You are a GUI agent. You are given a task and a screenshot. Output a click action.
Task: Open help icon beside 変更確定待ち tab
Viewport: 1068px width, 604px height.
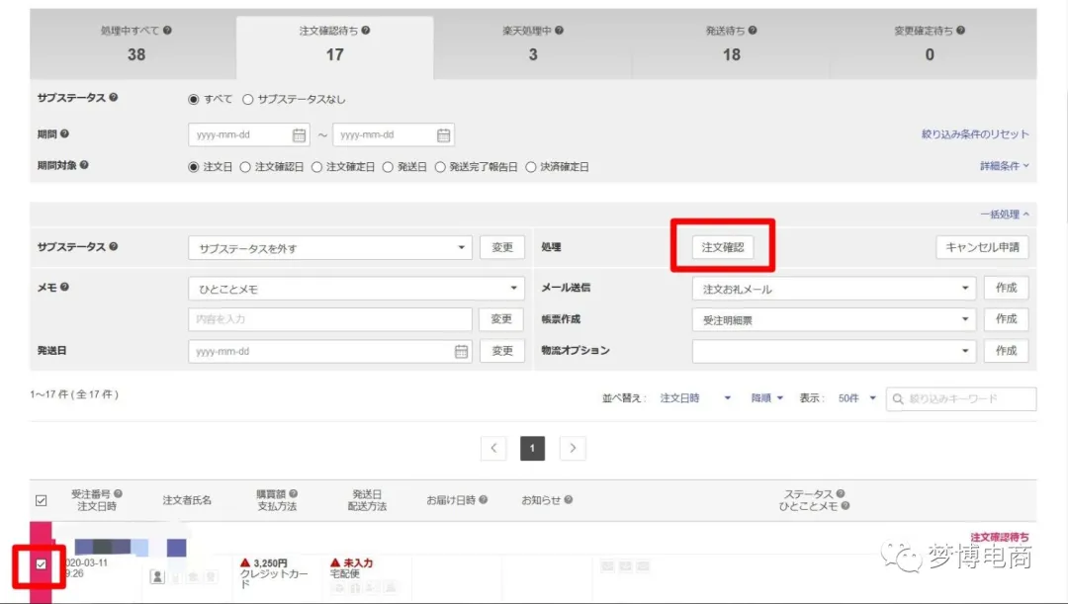pos(960,30)
